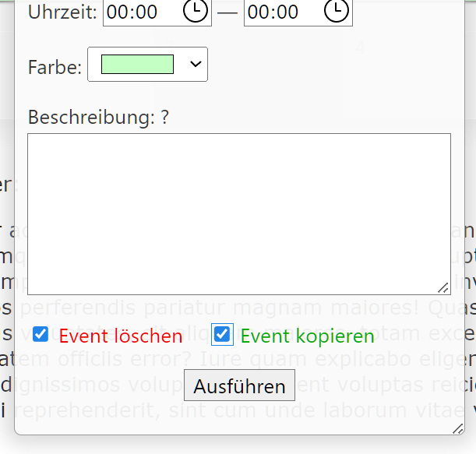Click the Farbe label text
The width and height of the screenshot is (476, 454).
pos(55,68)
